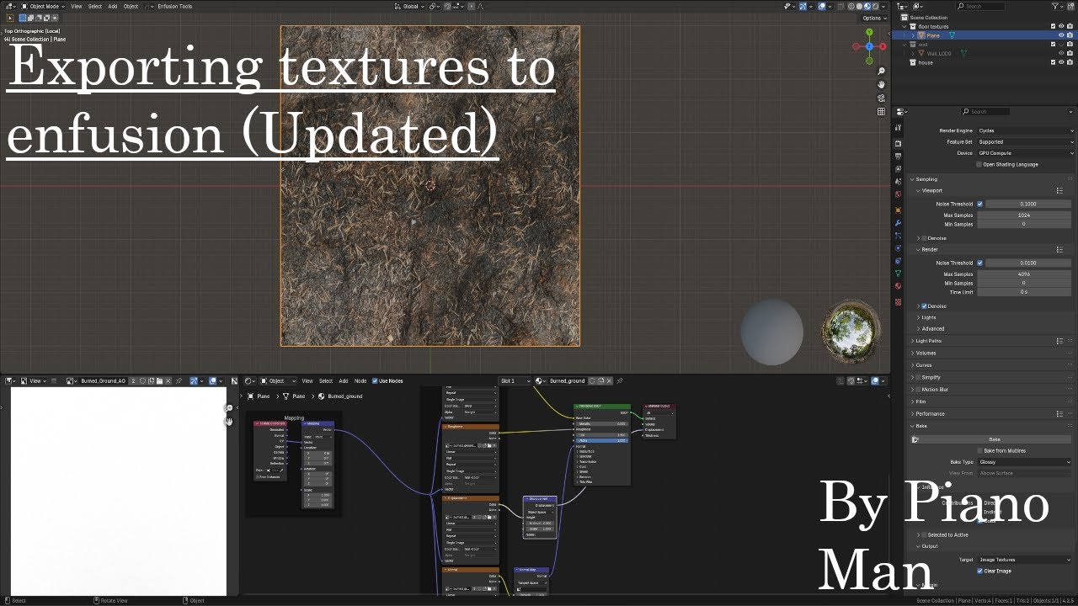The image size is (1078, 606).
Task: Toggle the Render Denoise checkbox
Action: click(925, 306)
